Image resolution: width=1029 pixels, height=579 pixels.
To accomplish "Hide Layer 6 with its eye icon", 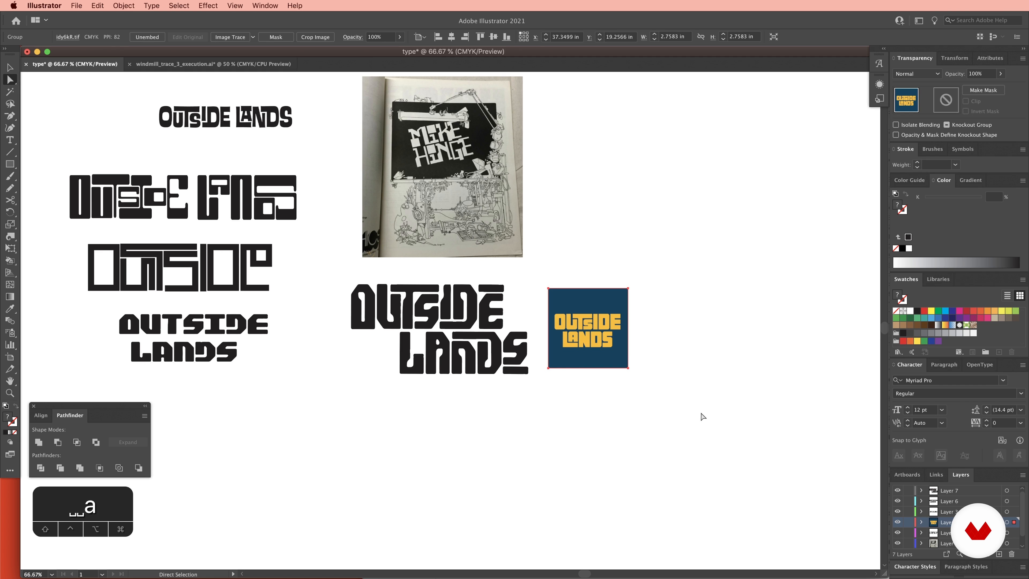I will 898,501.
